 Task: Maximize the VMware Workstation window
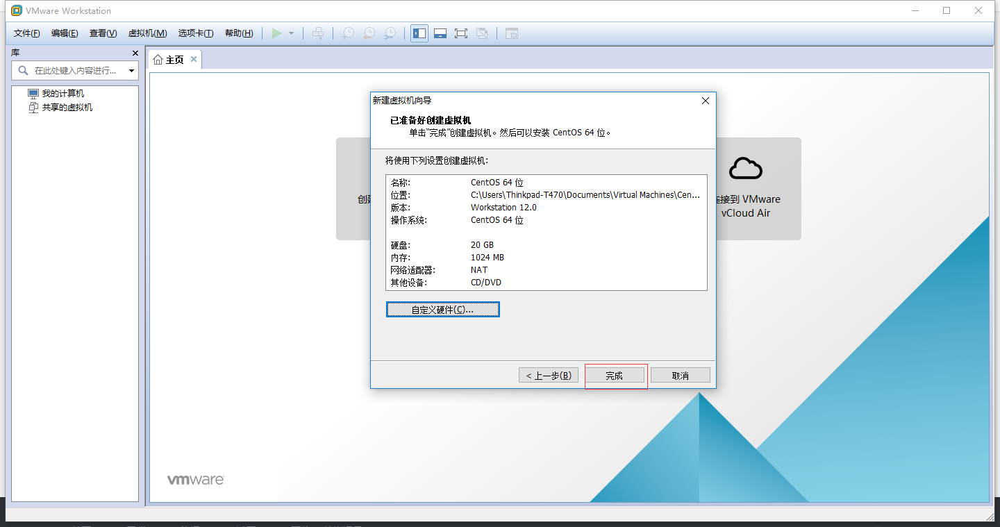pos(947,10)
